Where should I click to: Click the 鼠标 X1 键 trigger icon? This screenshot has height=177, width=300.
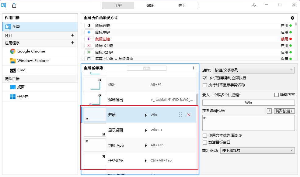click(89, 46)
